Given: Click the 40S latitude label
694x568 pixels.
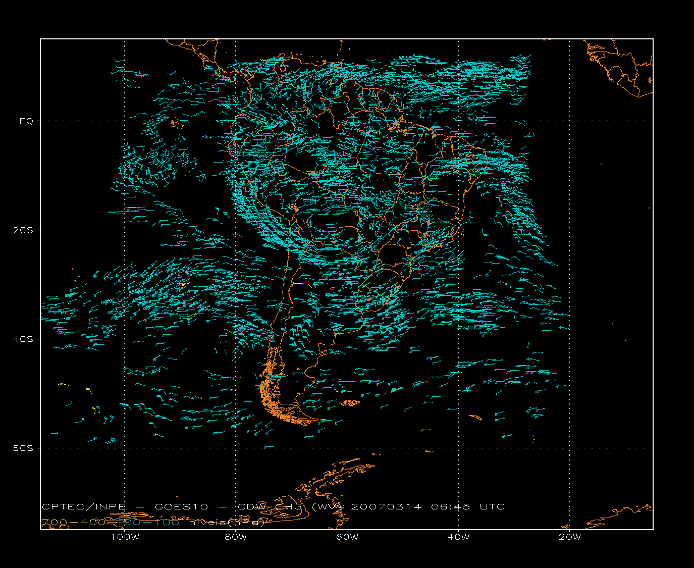Looking at the screenshot, I should point(23,339).
